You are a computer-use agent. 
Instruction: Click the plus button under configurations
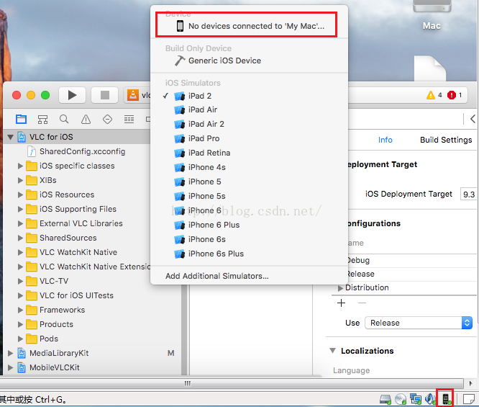pos(341,303)
